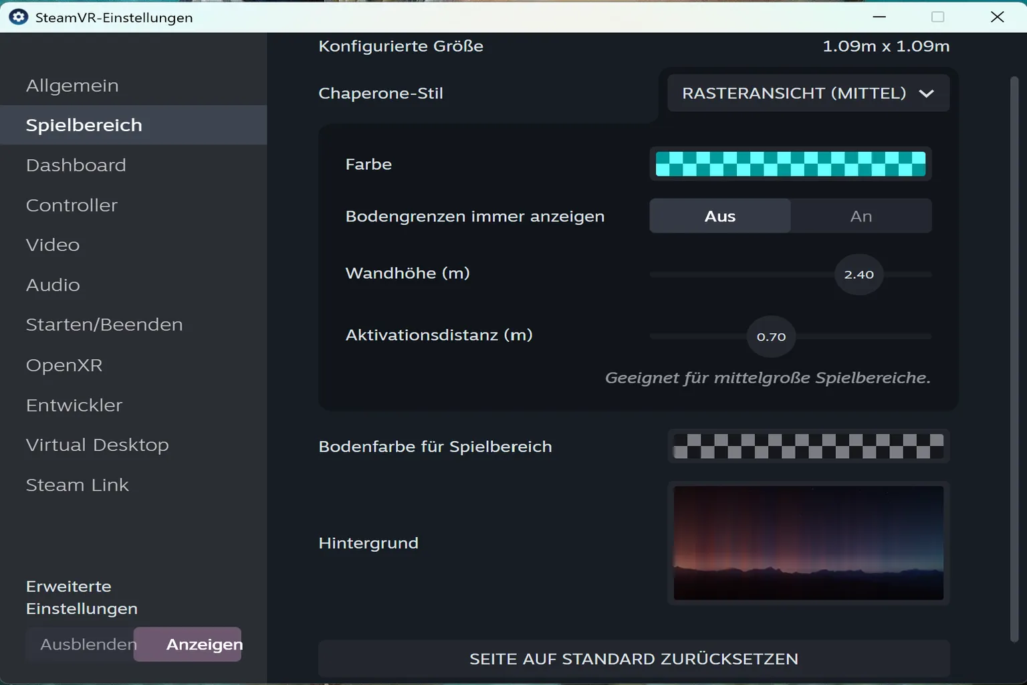Click the Konfigurierte Größe value 1.09m x 1.09m

coord(886,46)
